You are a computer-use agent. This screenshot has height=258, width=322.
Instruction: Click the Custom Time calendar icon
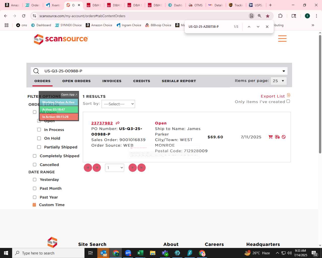34,205
